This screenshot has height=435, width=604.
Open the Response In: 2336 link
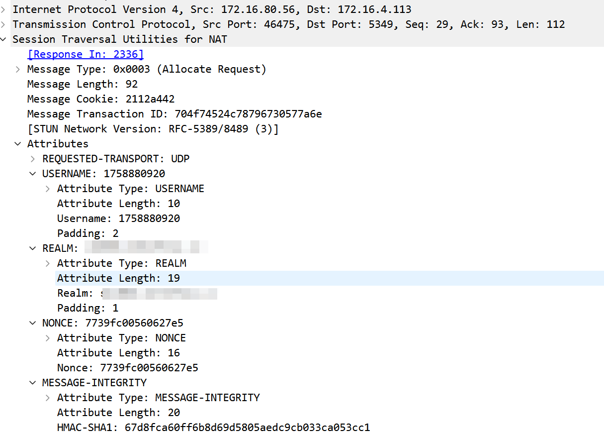click(x=85, y=54)
